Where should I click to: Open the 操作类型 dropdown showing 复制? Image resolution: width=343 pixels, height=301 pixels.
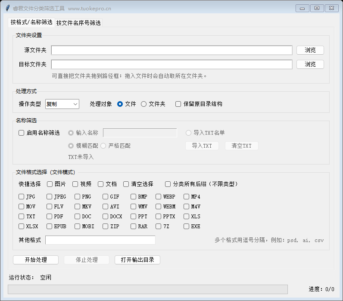[62, 104]
